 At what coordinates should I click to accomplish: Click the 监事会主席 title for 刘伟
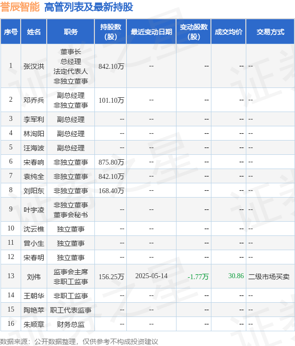[x=71, y=272]
